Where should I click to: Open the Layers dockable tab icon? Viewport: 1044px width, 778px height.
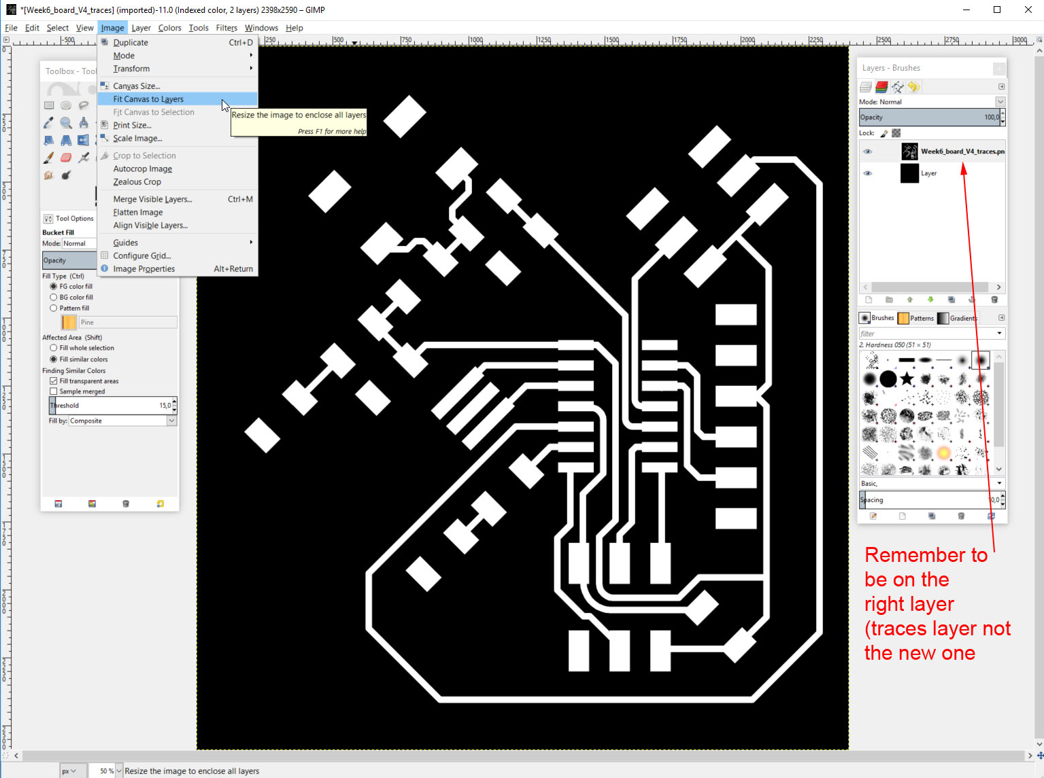(866, 87)
